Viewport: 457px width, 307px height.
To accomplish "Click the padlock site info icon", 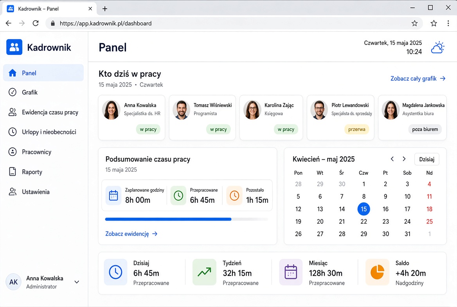I will (53, 23).
